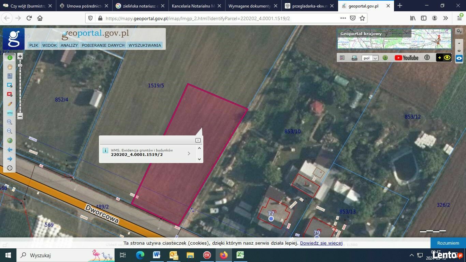Image resolution: width=466 pixels, height=262 pixels.
Task: Click the plus button on zoom slider
Action: click(x=20, y=56)
